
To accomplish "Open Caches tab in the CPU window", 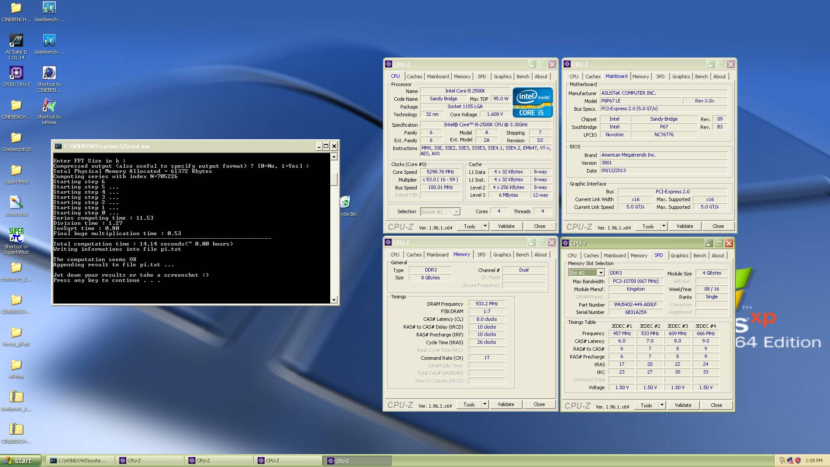I will point(414,77).
